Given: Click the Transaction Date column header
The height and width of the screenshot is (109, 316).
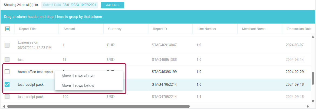Looking at the screenshot, I should 299,29.
